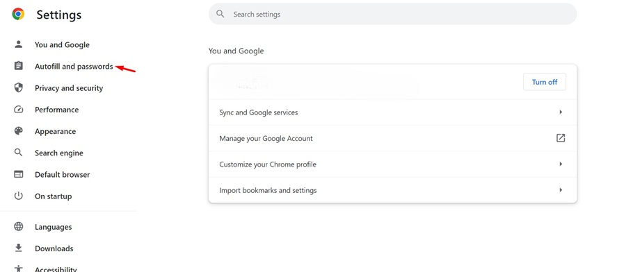The height and width of the screenshot is (272, 626).
Task: Click the Search settings input field
Action: pos(392,14)
